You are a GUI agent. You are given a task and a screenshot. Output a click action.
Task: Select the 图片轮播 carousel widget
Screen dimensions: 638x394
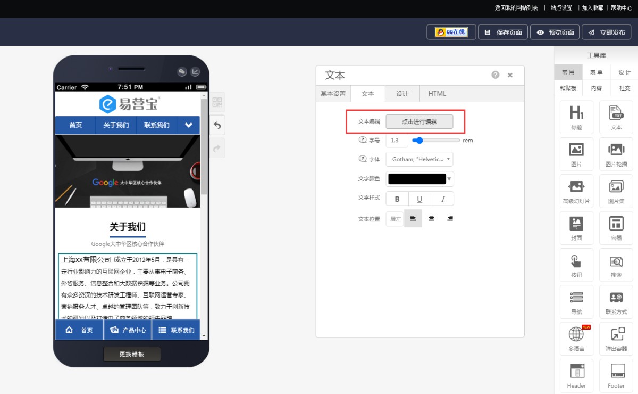tap(616, 154)
